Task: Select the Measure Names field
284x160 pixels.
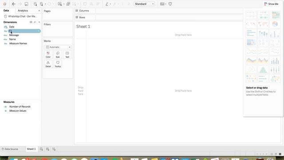Action: 18,44
